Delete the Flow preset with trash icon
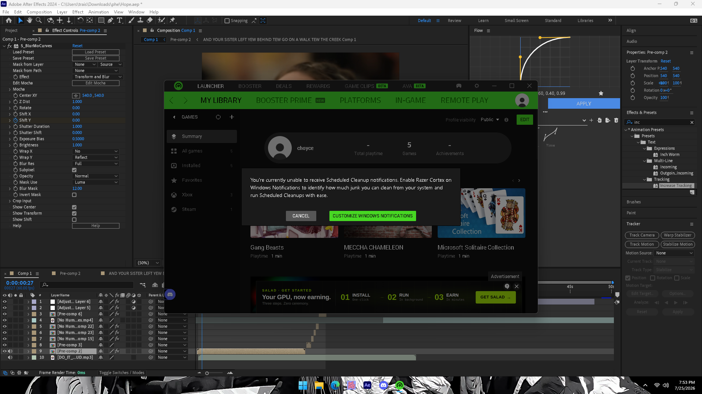The width and height of the screenshot is (702, 394). [616, 120]
